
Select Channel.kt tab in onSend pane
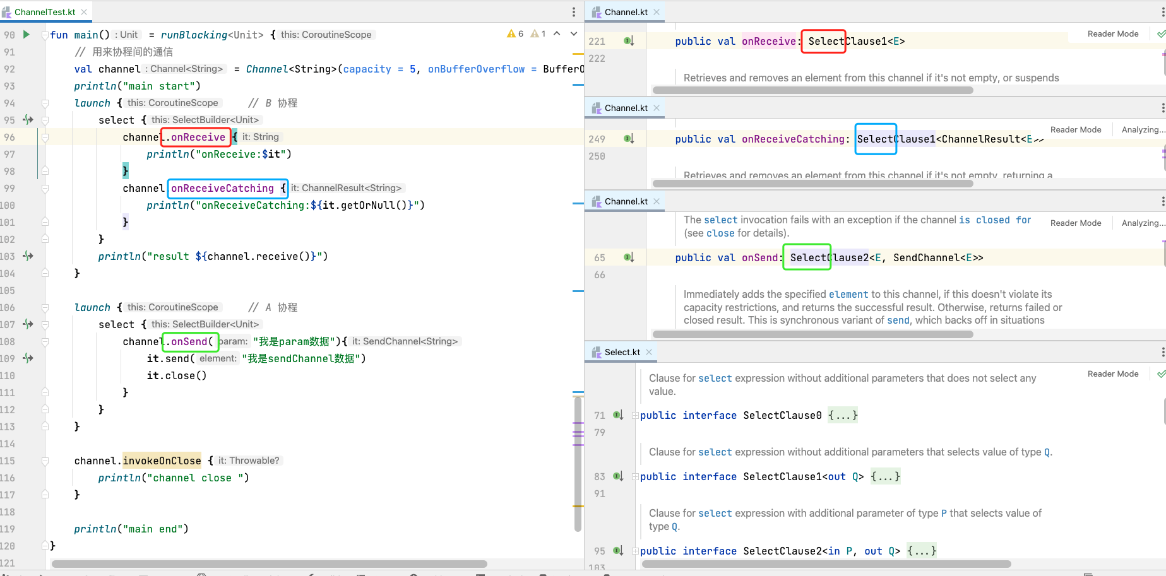coord(626,201)
